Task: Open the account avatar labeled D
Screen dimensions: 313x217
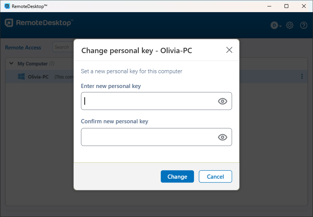Action: tap(274, 25)
